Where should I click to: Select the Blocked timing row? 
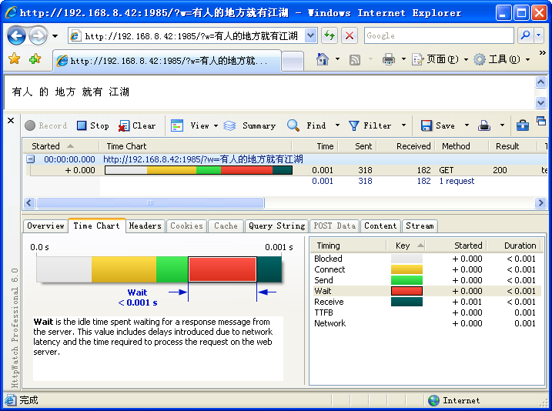coord(426,259)
